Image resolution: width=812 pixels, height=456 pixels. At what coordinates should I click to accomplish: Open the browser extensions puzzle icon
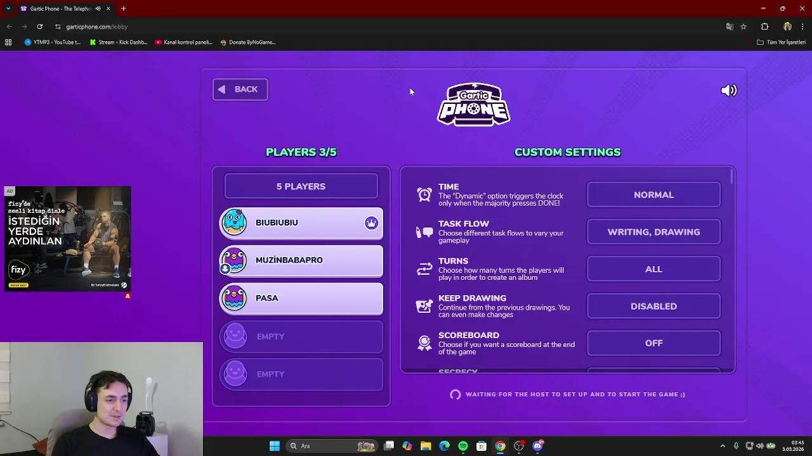(764, 27)
